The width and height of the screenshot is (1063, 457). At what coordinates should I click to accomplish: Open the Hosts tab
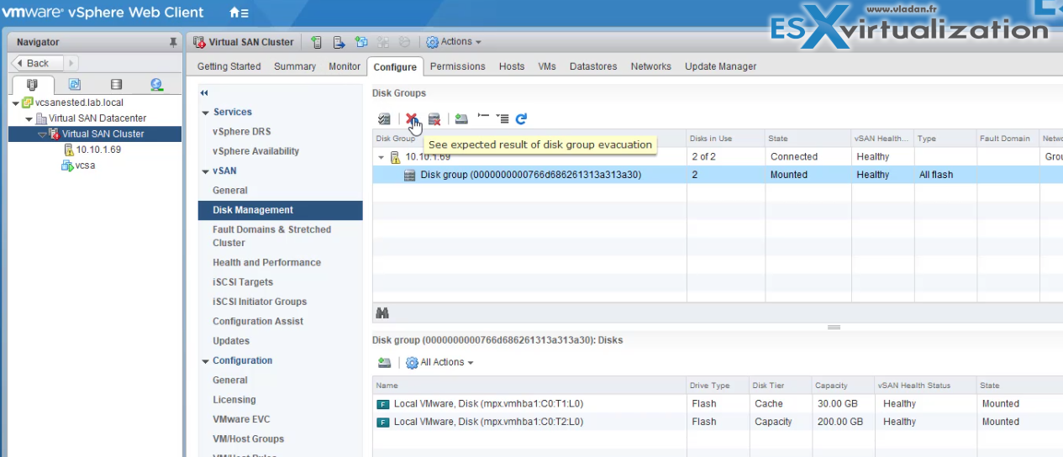click(512, 66)
